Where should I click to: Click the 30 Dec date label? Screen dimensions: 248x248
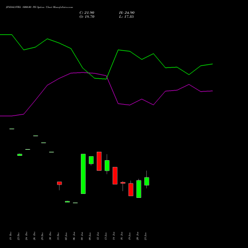point(50,236)
